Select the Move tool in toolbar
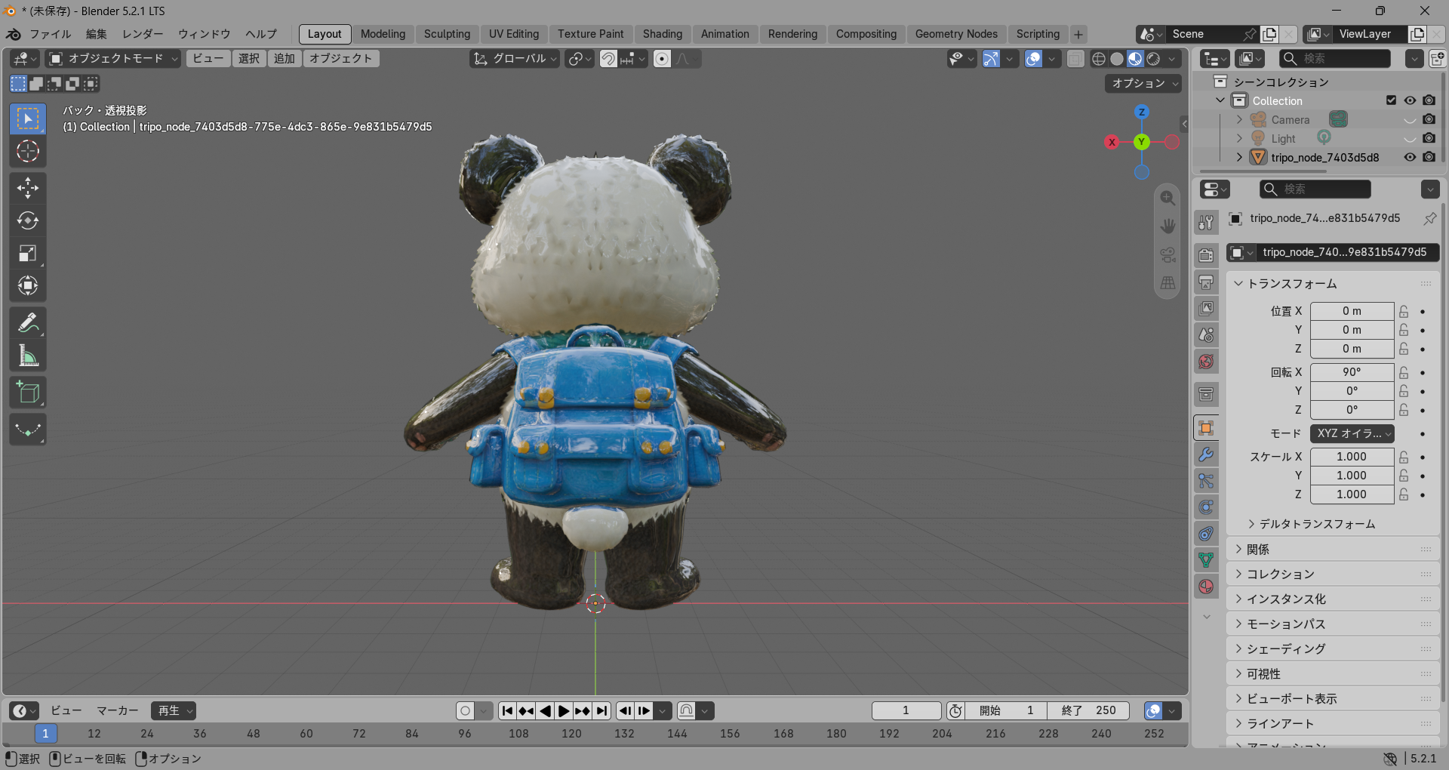The width and height of the screenshot is (1449, 770). tap(28, 188)
